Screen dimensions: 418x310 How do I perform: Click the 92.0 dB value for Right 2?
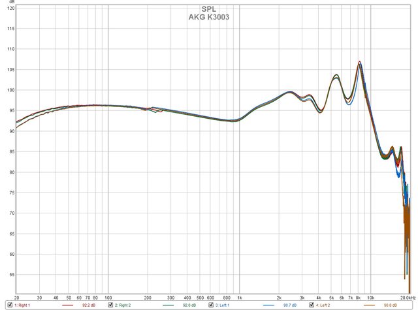click(x=189, y=305)
